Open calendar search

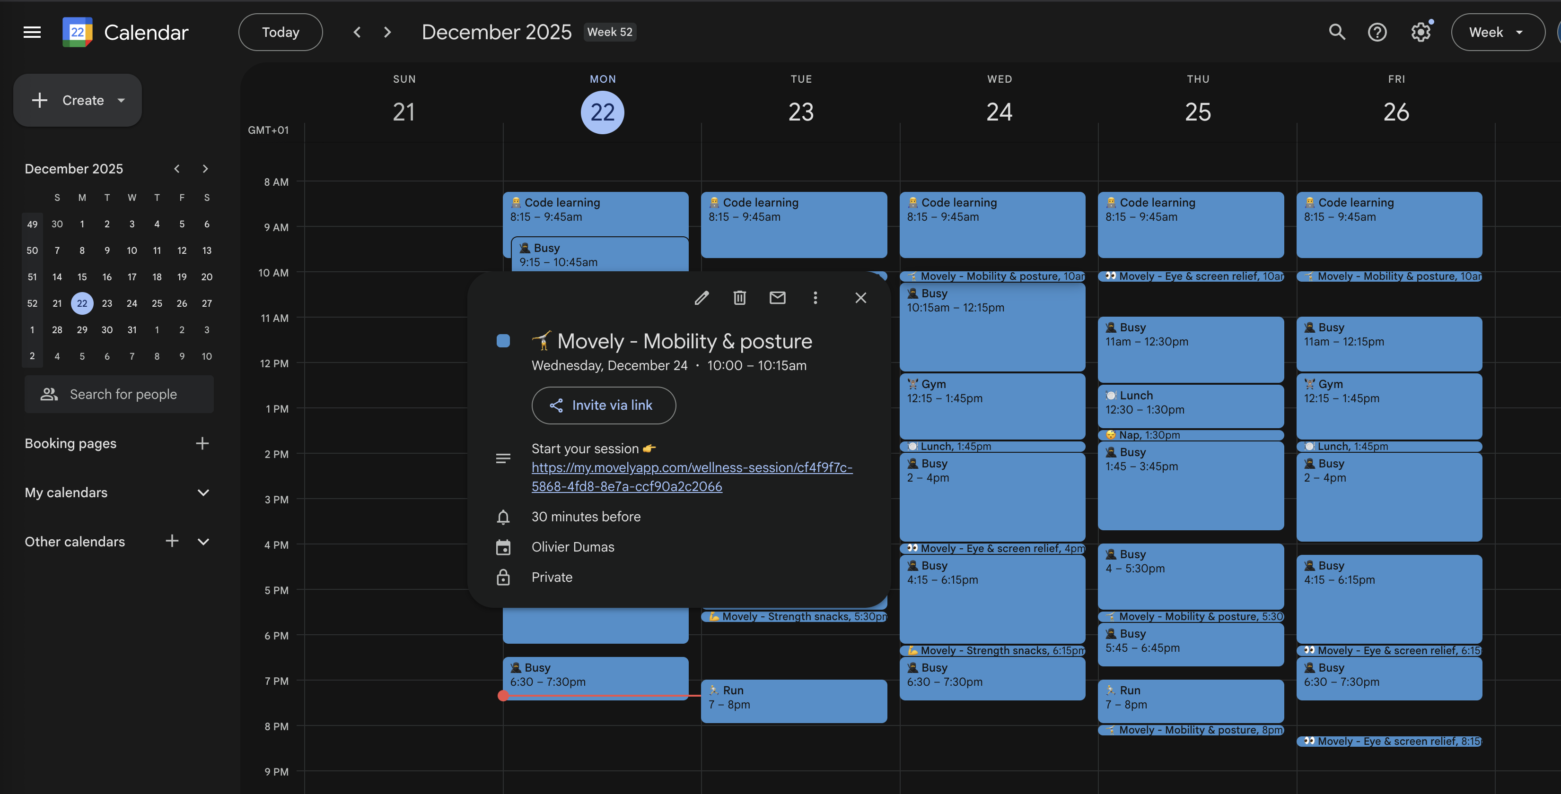pos(1337,32)
